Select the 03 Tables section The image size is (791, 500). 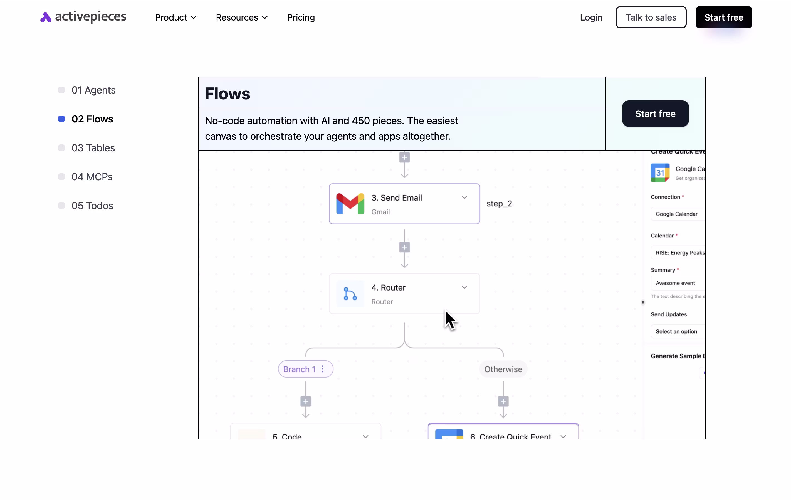click(x=93, y=148)
